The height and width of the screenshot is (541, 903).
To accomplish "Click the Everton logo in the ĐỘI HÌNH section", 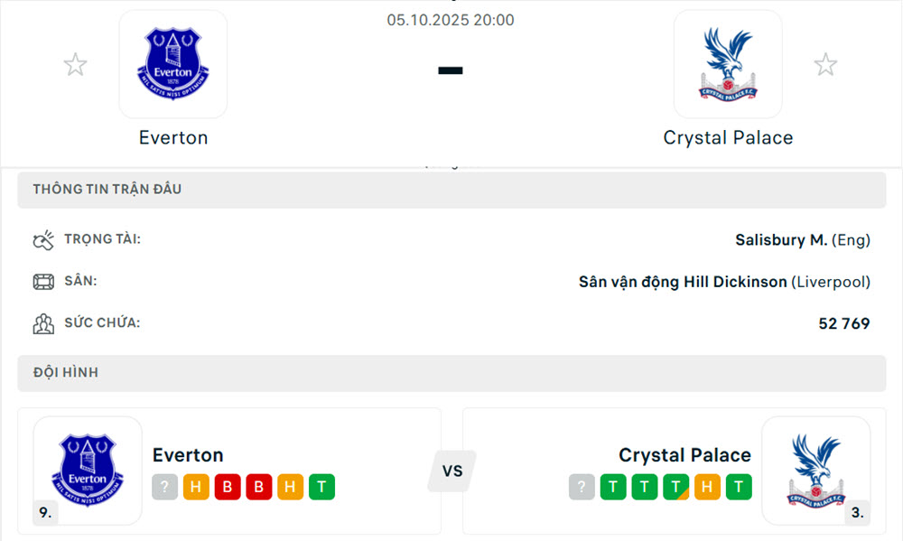I will (88, 471).
